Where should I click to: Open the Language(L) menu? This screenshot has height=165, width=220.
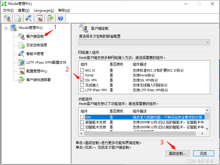44,10
